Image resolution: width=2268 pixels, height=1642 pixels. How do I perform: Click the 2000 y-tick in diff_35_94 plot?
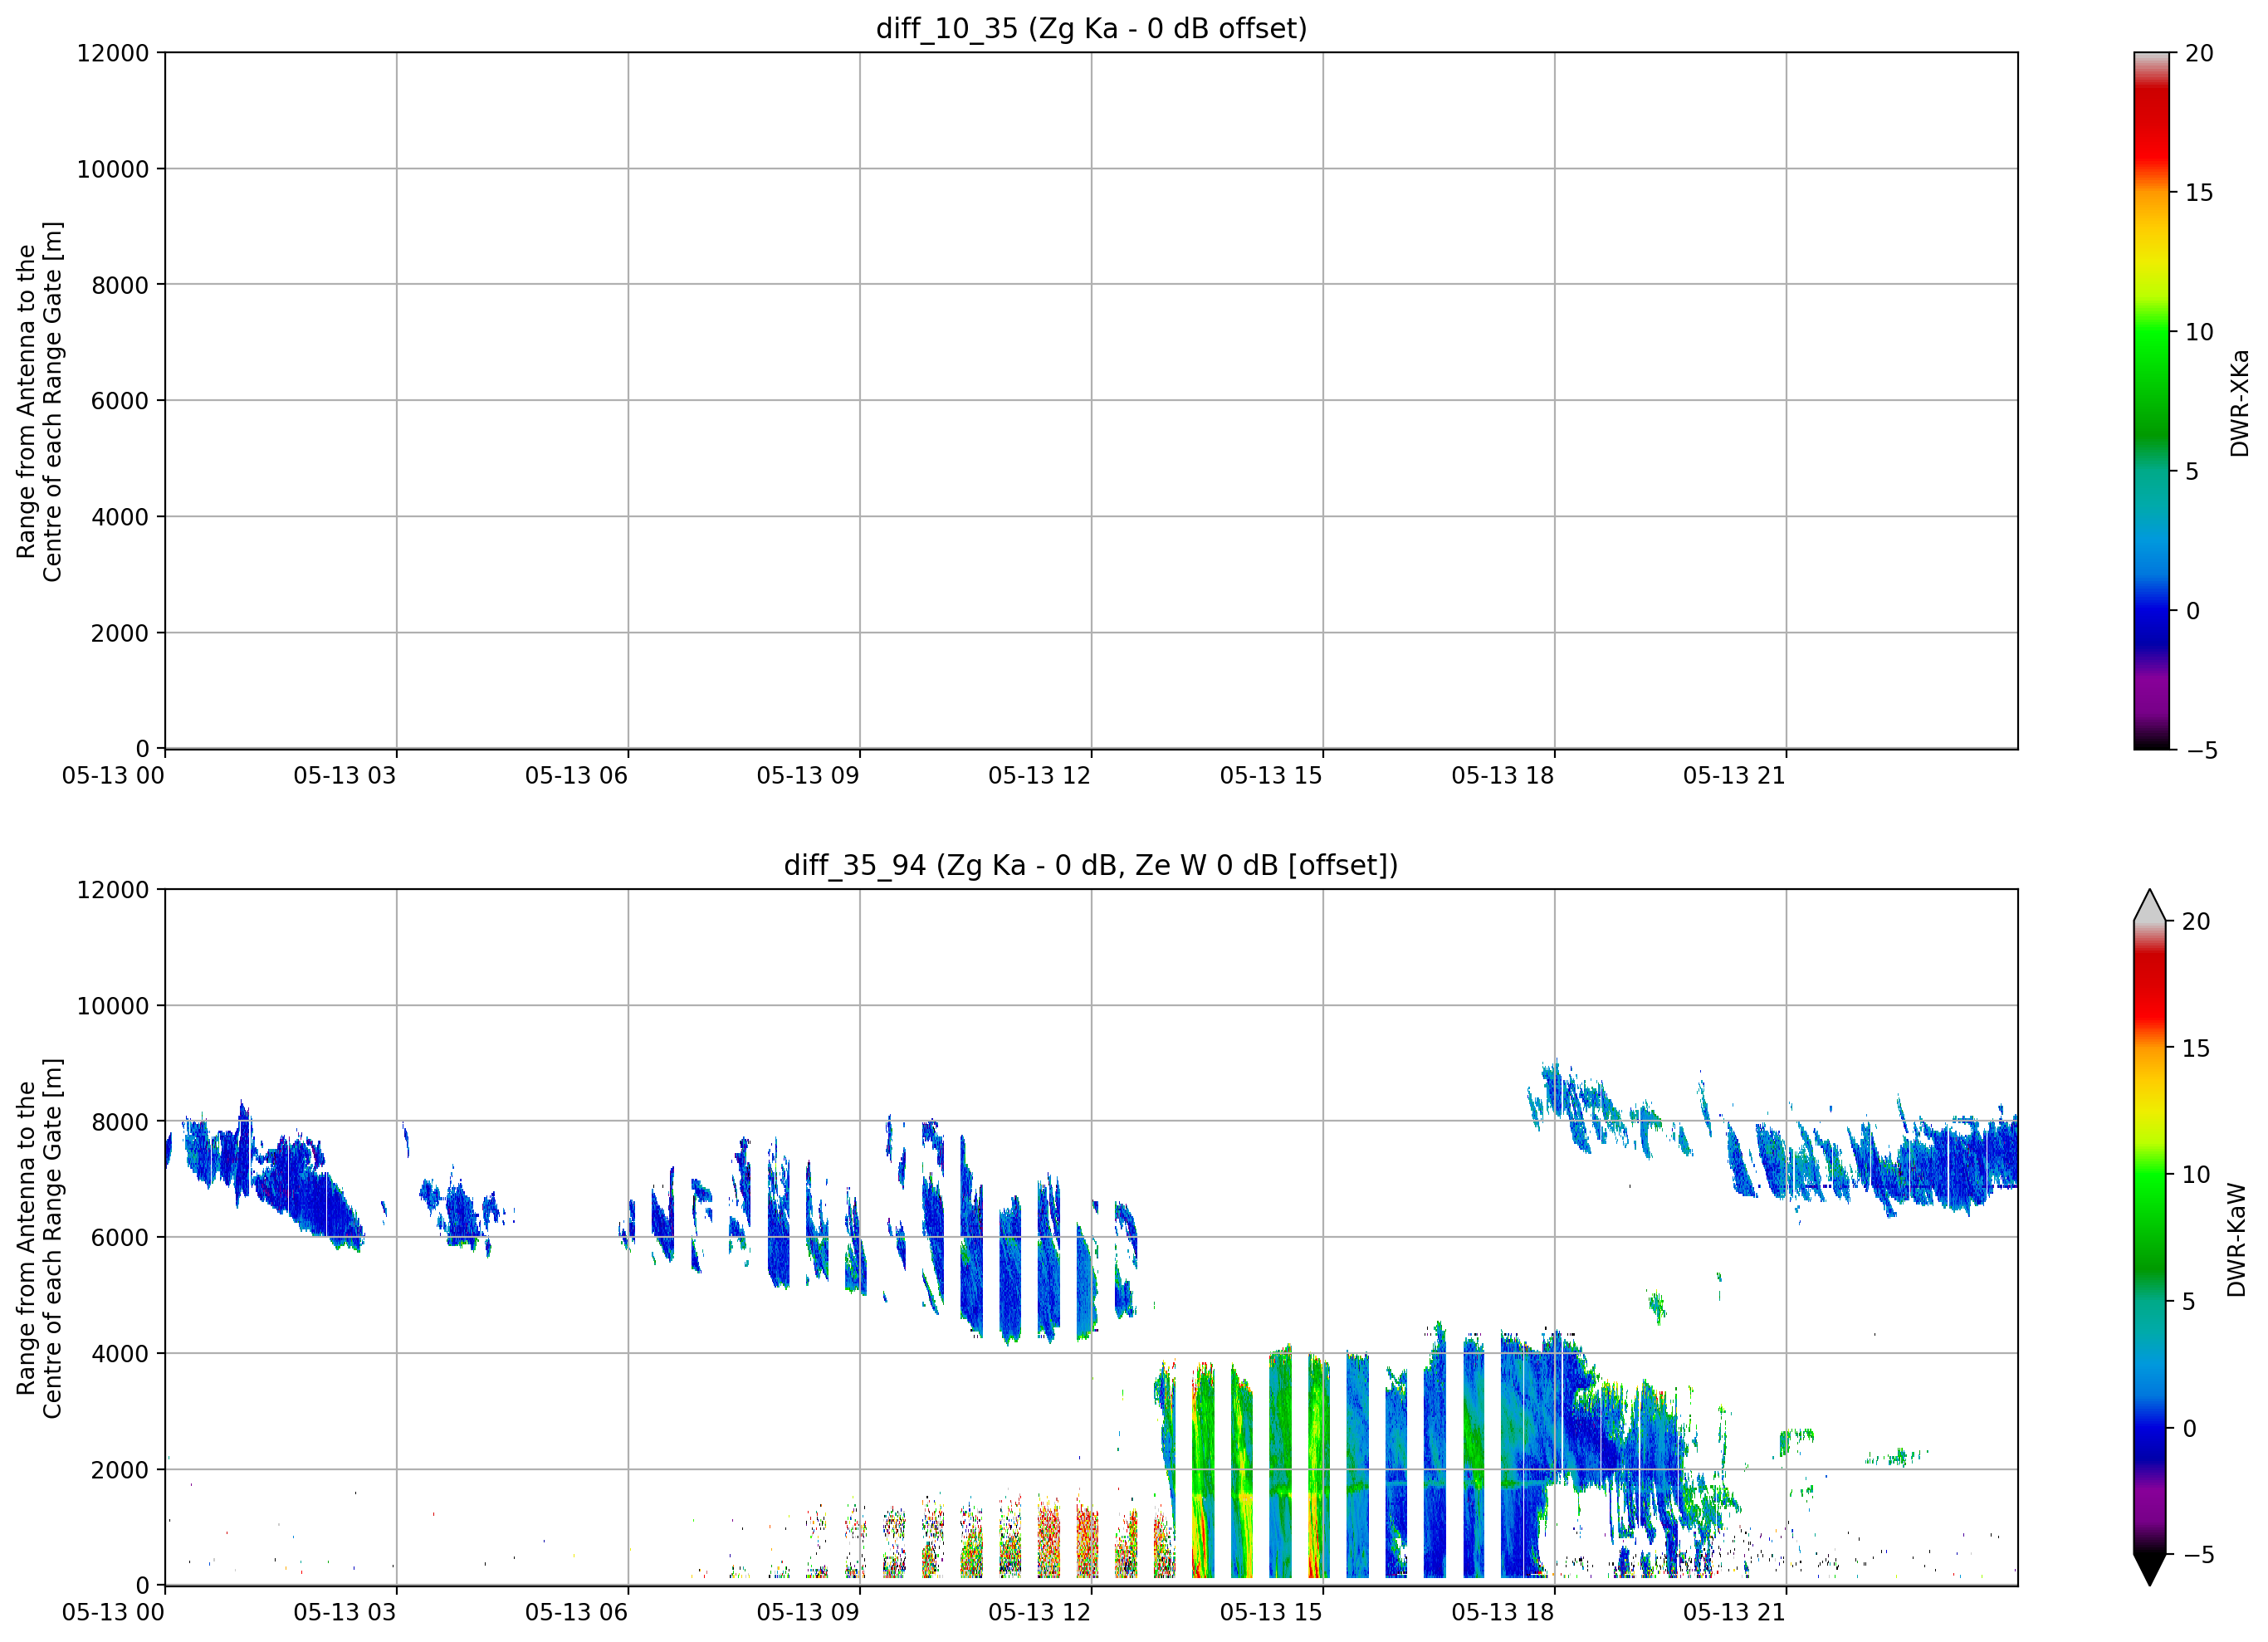coord(120,1470)
